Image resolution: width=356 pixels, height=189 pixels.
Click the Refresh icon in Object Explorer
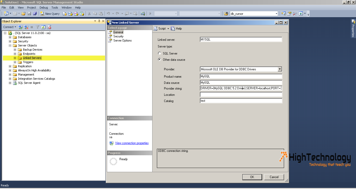coord(43,27)
